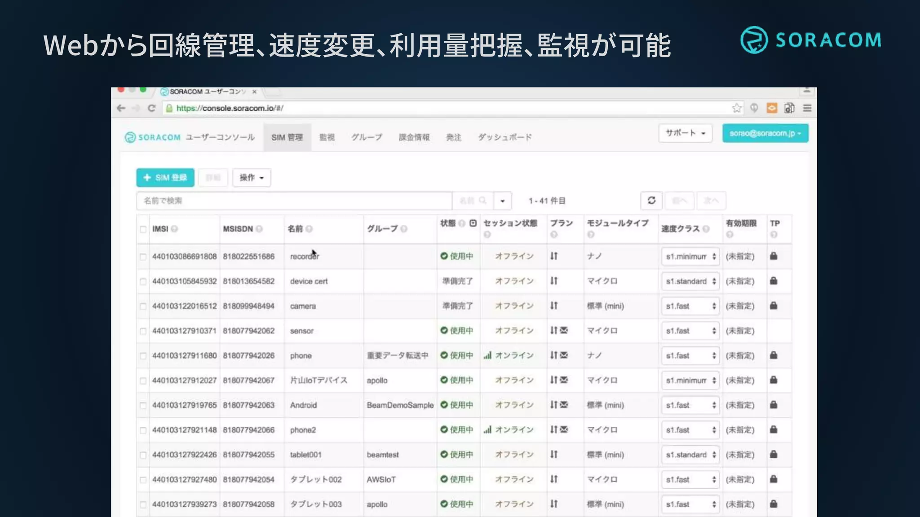Click help icon next to 速度クラス header
The width and height of the screenshot is (920, 517).
pyautogui.click(x=706, y=229)
